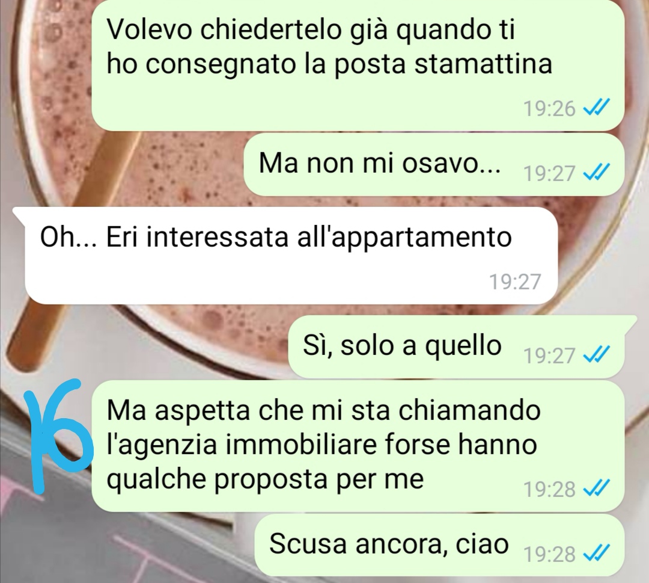Tap the phrase 'qualche proposta per me'
The height and width of the screenshot is (583, 649).
click(266, 480)
